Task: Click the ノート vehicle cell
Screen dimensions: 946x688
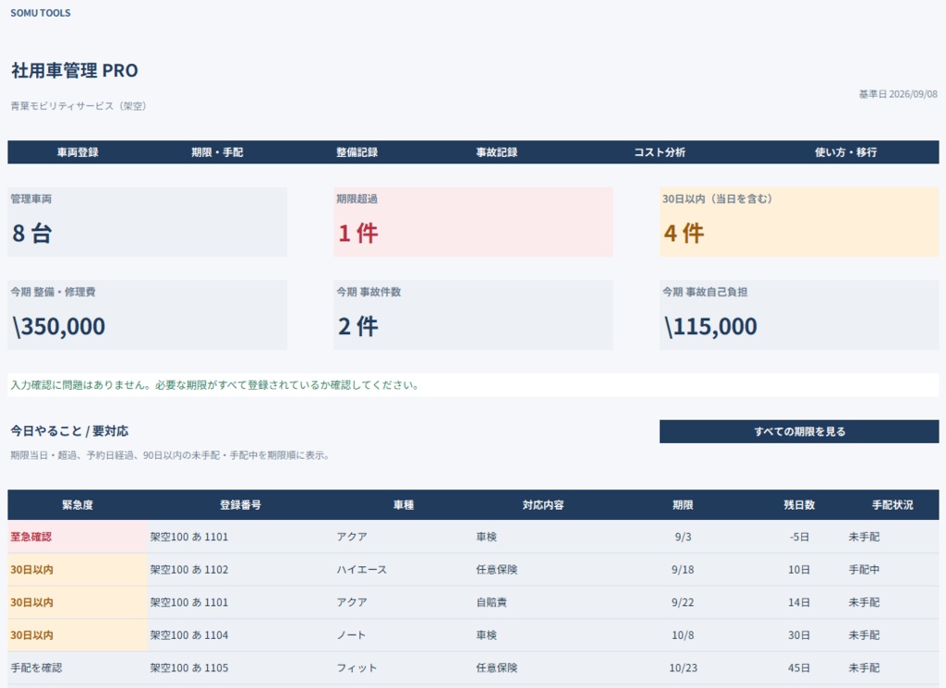Action: tap(404, 635)
